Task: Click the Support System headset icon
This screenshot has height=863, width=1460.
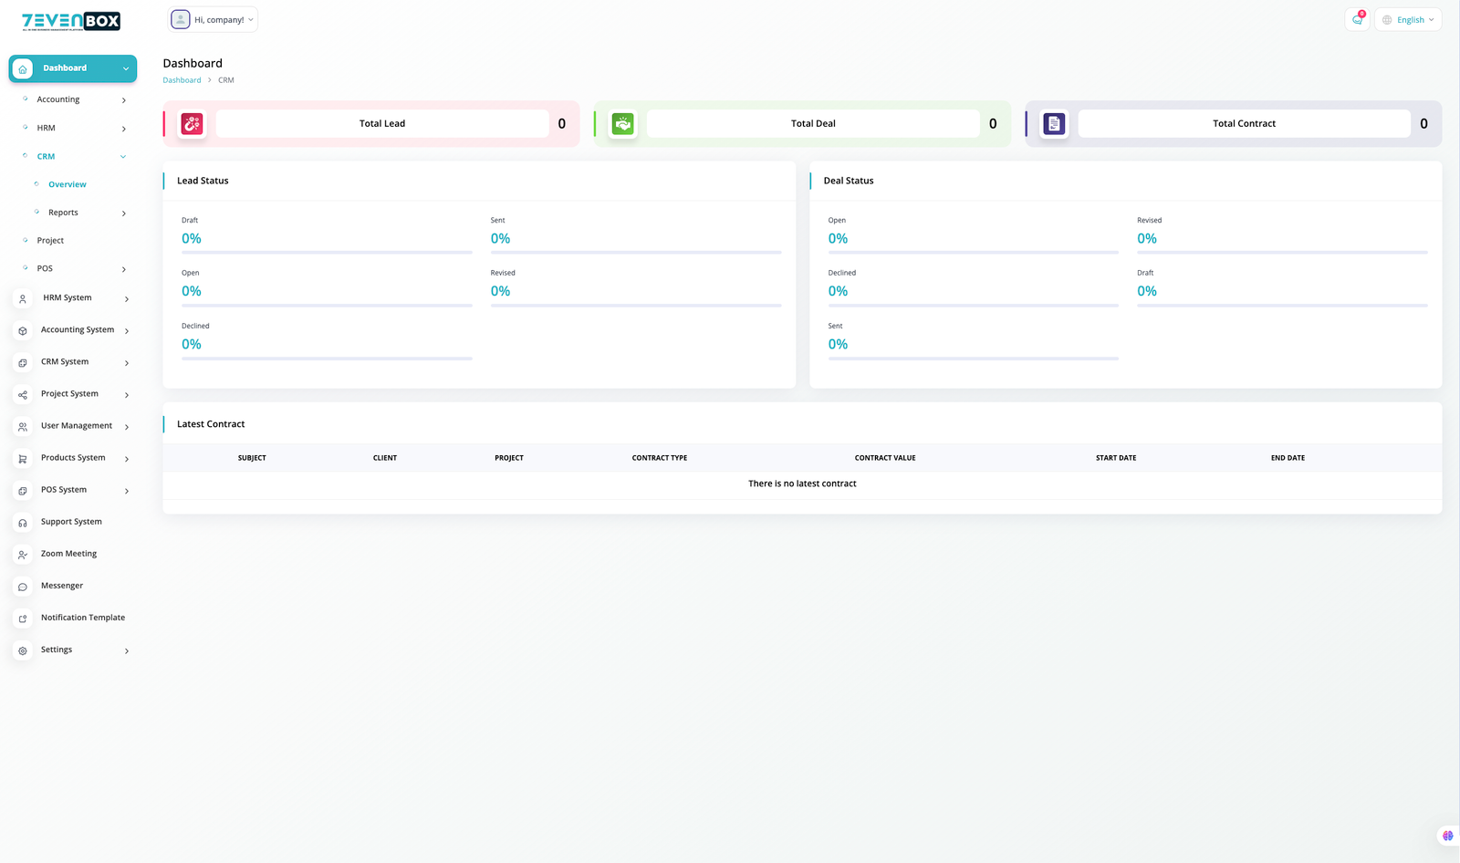Action: [23, 523]
